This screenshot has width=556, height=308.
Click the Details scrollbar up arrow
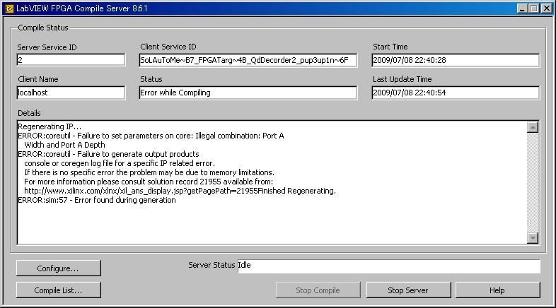click(533, 127)
